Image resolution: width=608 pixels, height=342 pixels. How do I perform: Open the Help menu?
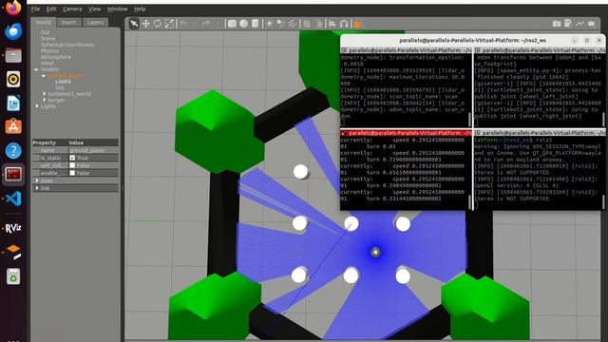pos(140,9)
